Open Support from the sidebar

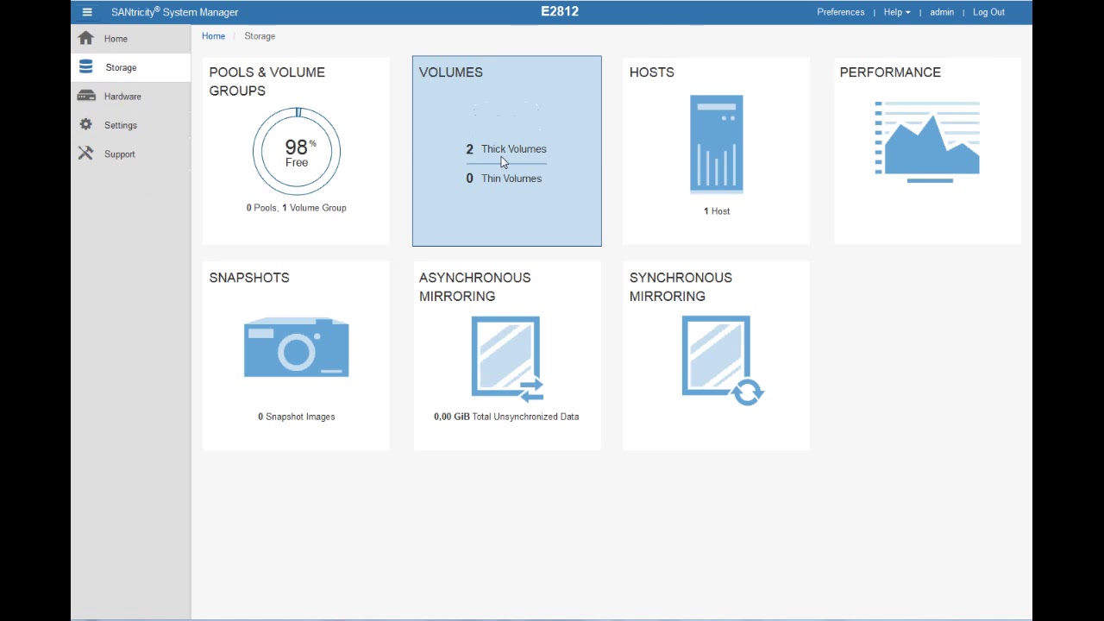point(131,154)
